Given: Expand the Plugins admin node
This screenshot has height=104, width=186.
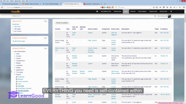Looking at the screenshot, I should tap(15, 68).
